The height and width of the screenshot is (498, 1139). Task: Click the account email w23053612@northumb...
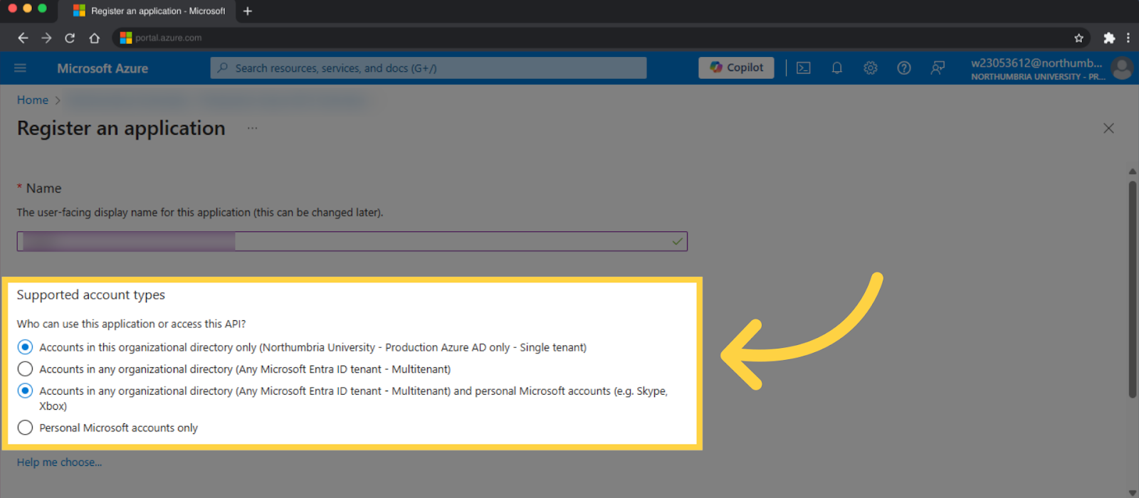(1036, 63)
